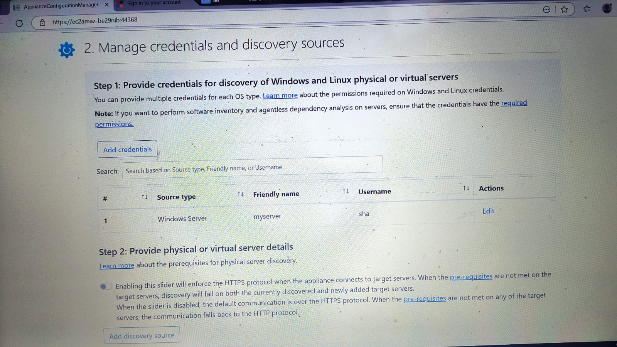Select the Windows Server cell
Viewport: 617px width, 347px height.
click(182, 219)
